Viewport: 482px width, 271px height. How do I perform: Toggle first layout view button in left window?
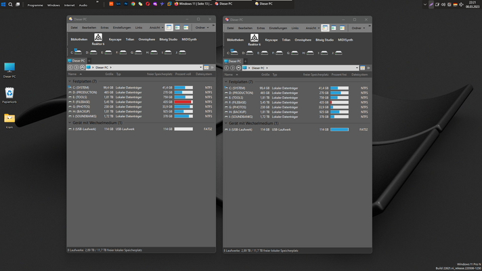click(x=169, y=28)
